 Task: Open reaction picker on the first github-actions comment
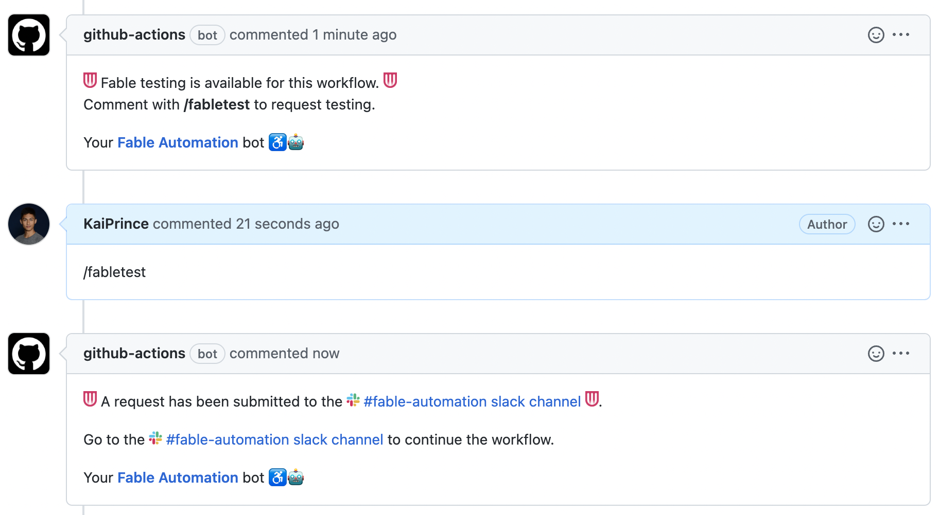tap(875, 34)
